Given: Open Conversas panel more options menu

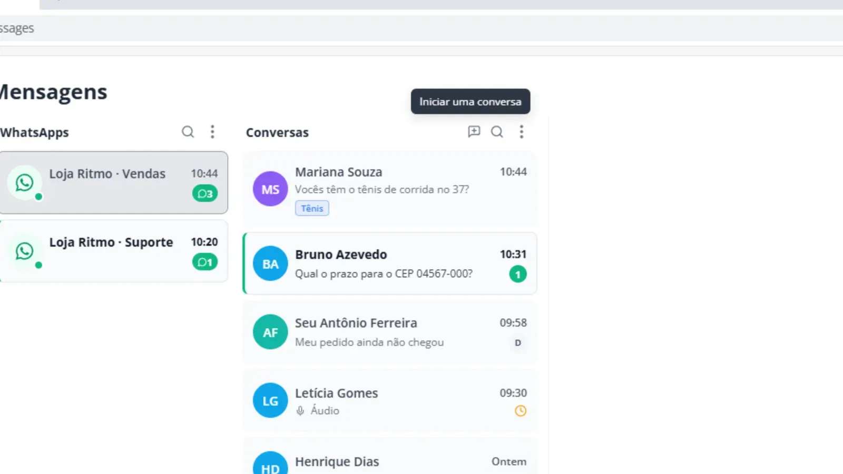Looking at the screenshot, I should pos(522,132).
